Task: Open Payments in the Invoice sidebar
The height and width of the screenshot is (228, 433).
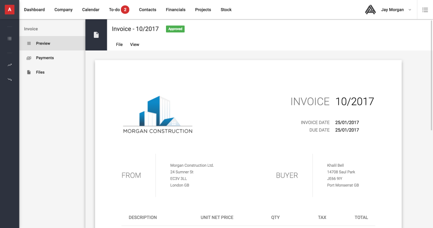Action: (x=45, y=58)
